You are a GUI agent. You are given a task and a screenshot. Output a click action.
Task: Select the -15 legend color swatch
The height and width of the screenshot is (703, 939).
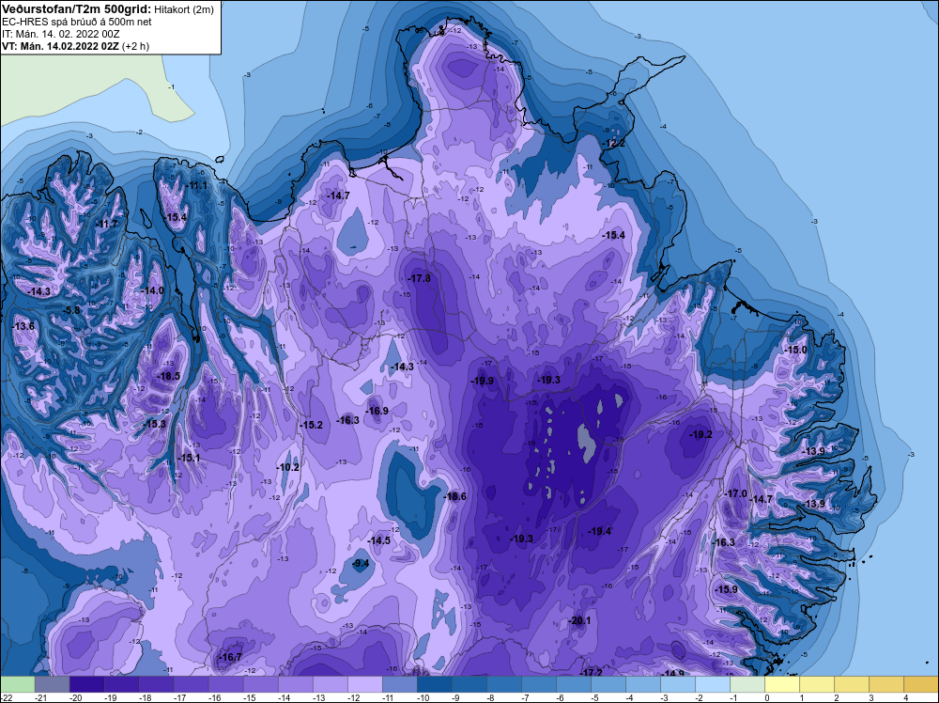pos(260,684)
